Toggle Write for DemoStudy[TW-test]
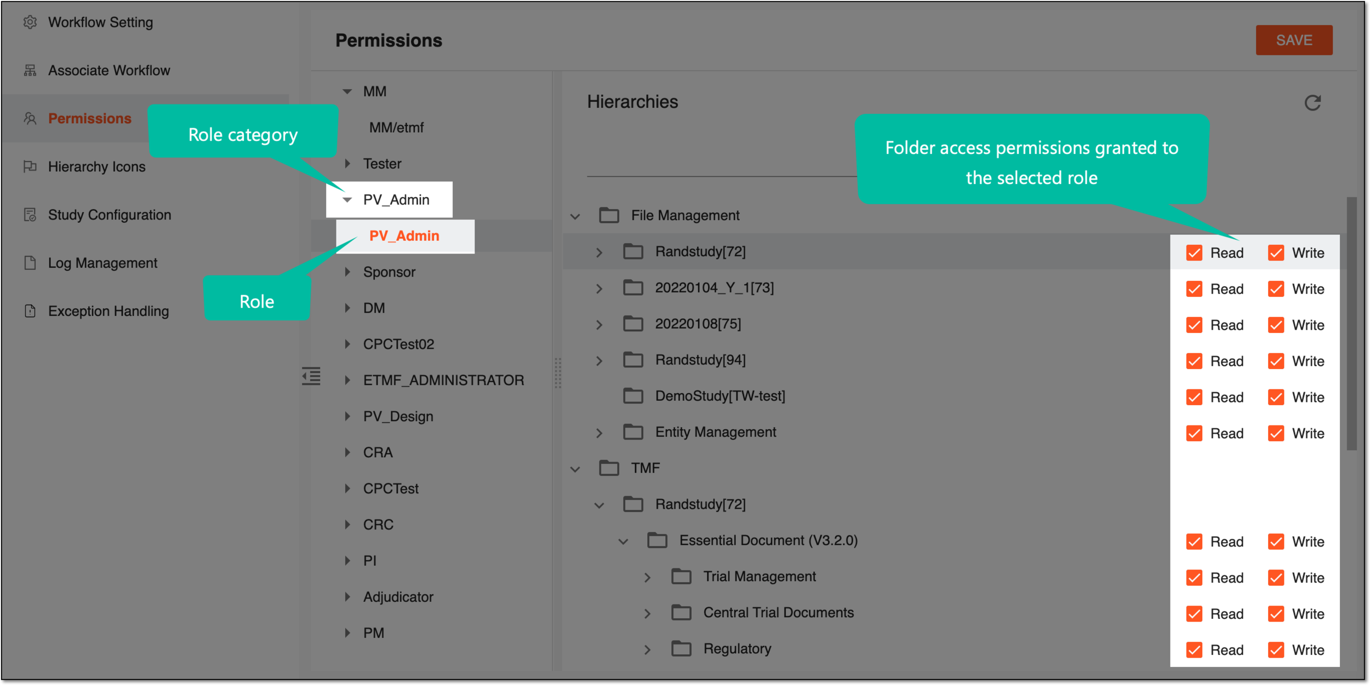Viewport: 1370px width, 685px height. pos(1276,398)
